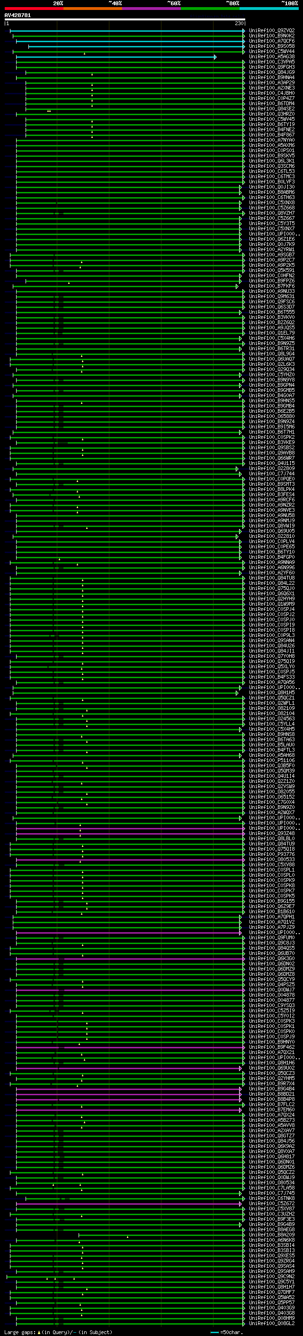Screen dimensions: 303x1336
Task: Select the UniRef100_A7QCF6 hit label
Action: click(x=272, y=41)
